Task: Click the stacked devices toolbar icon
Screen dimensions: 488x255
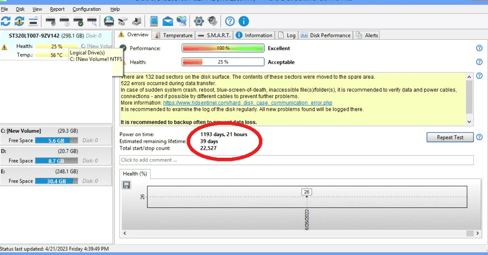Action: click(x=136, y=22)
